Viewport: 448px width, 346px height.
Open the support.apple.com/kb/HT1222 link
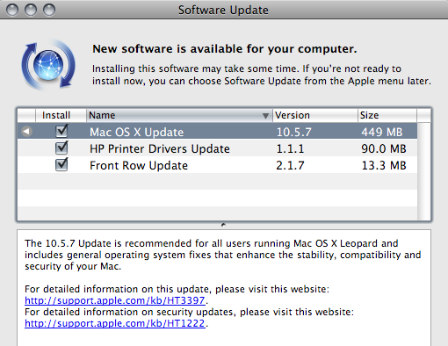[115, 323]
